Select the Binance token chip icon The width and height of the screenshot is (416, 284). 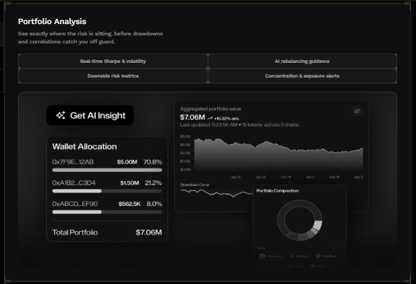(x=291, y=256)
